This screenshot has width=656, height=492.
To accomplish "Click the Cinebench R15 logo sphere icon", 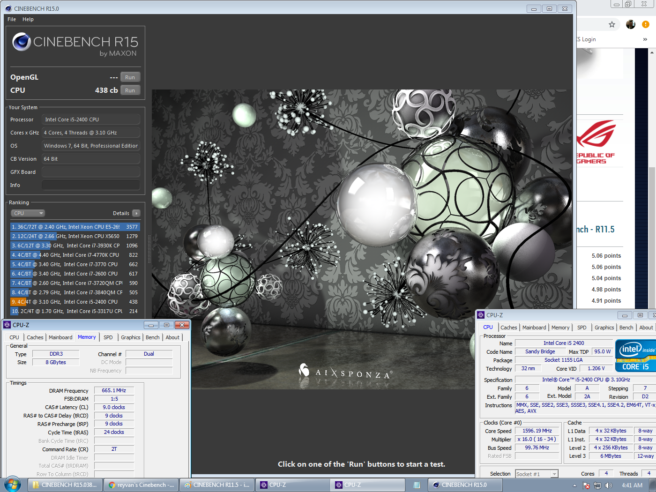I will click(22, 42).
